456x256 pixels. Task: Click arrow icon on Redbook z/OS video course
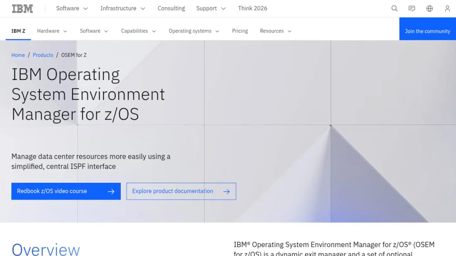[x=111, y=191]
